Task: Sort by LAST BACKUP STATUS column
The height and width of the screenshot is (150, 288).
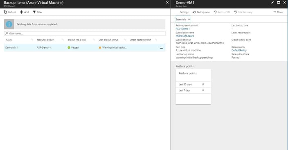Action: point(108,40)
